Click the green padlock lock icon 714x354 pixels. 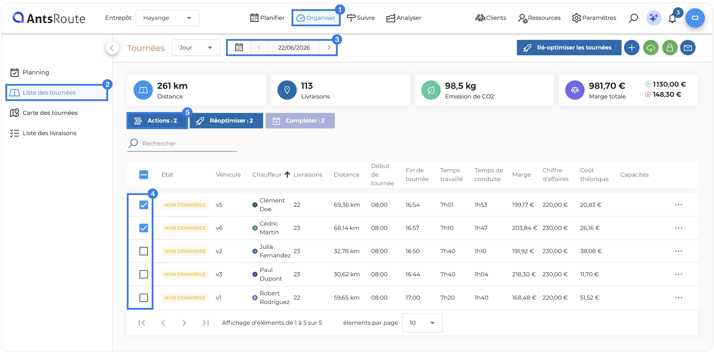click(x=670, y=48)
